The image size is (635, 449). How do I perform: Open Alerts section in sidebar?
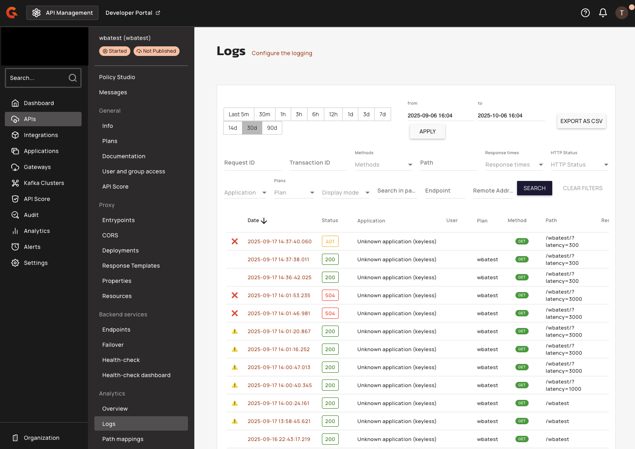(32, 247)
